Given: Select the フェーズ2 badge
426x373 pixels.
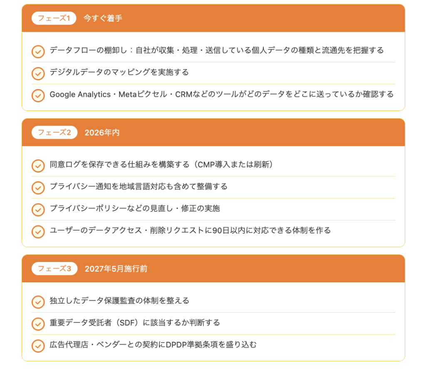Looking at the screenshot, I should pos(54,133).
